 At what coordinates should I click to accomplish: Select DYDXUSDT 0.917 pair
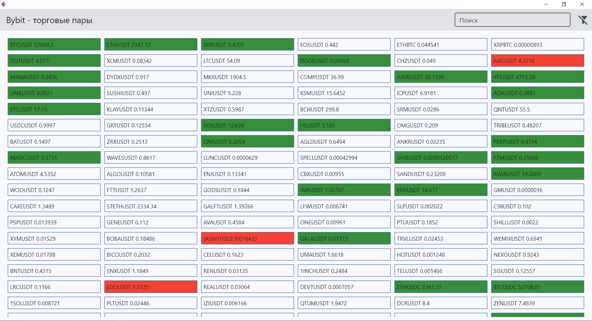(x=151, y=77)
